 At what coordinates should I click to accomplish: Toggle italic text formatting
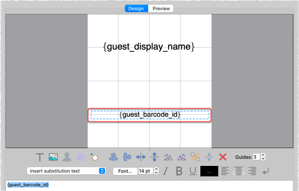pyautogui.click(x=166, y=171)
